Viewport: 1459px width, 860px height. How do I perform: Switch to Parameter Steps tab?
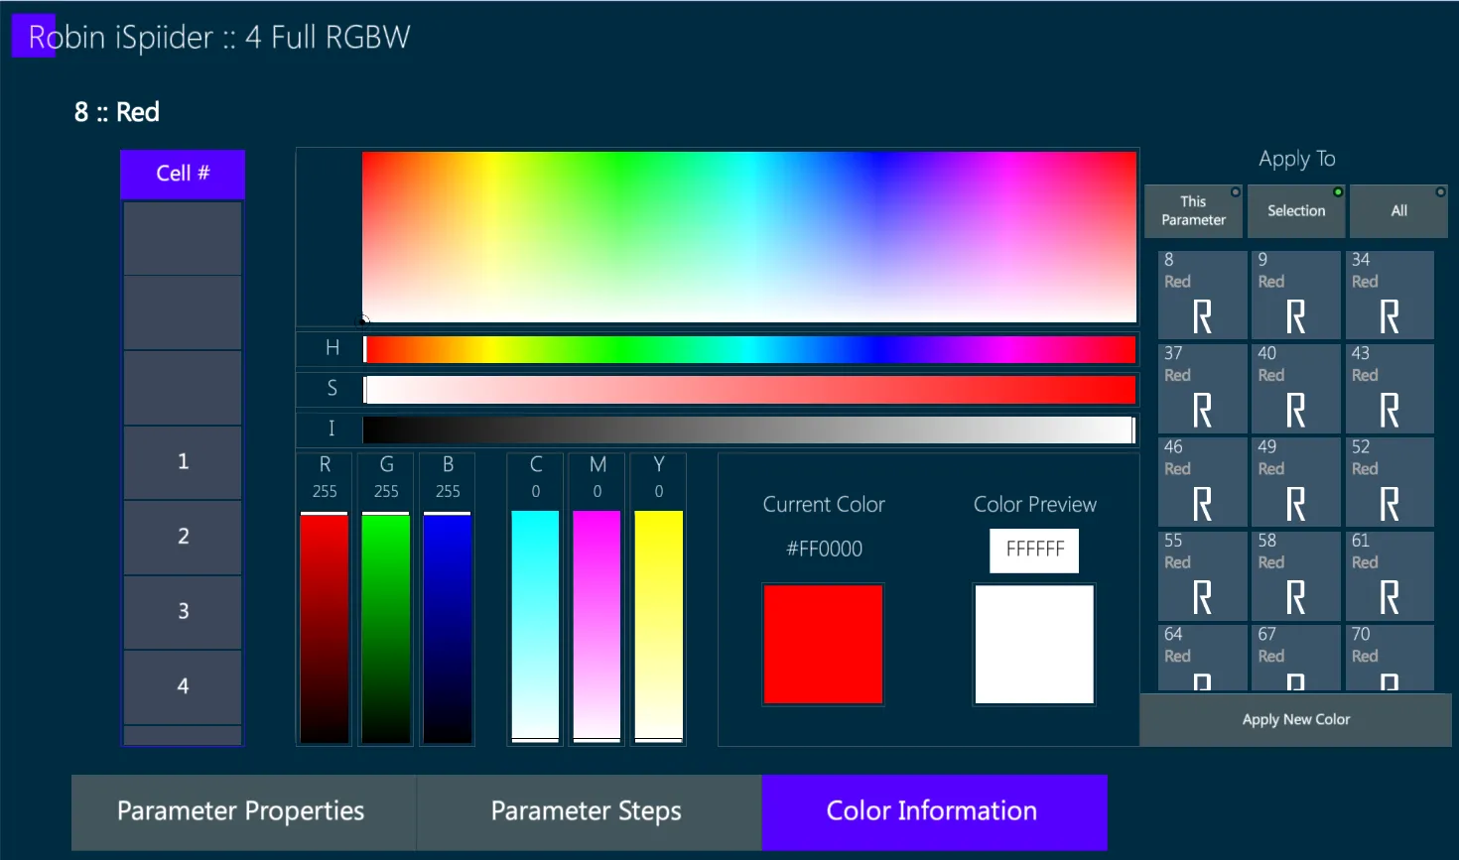[589, 812]
